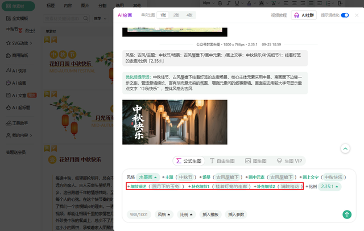The height and width of the screenshot is (231, 364).
Task: Open the 标题 tab in background editor
Action: [x=51, y=6]
